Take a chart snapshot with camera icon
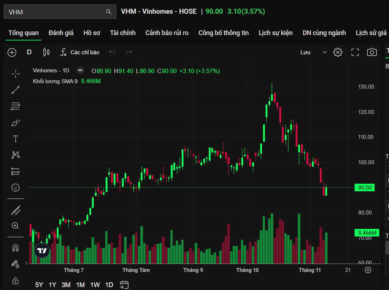The width and height of the screenshot is (389, 290). click(x=372, y=52)
